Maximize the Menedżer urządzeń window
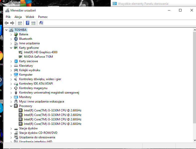The height and width of the screenshot is (149, 196). pos(180,10)
